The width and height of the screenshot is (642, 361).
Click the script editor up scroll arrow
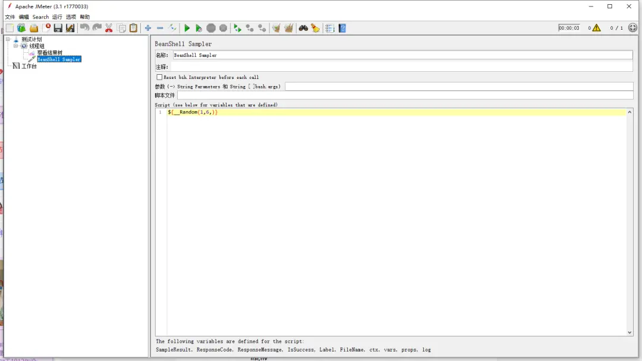coord(630,112)
